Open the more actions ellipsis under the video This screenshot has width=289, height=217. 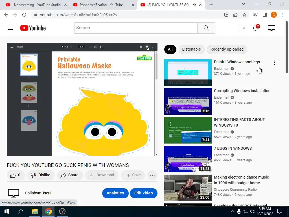[x=152, y=175]
